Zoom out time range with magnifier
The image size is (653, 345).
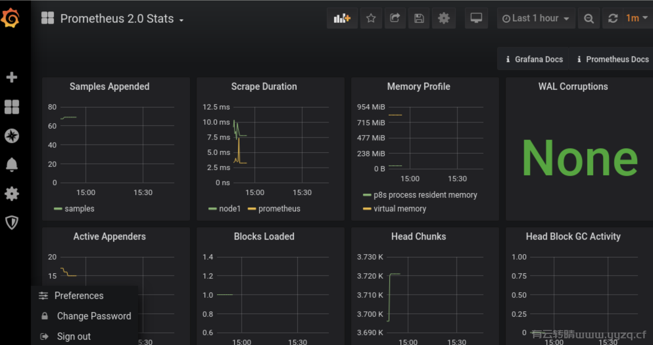589,18
